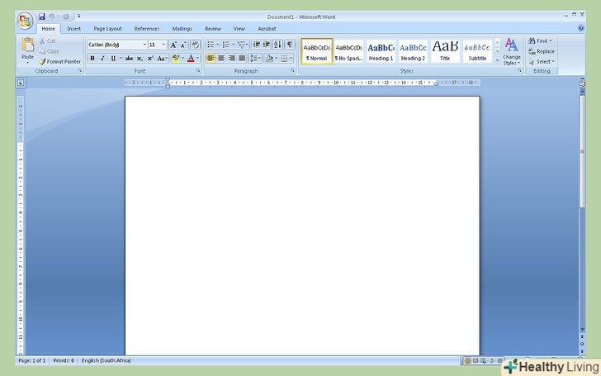The image size is (601, 376).
Task: Click the Replace button
Action: 542,51
